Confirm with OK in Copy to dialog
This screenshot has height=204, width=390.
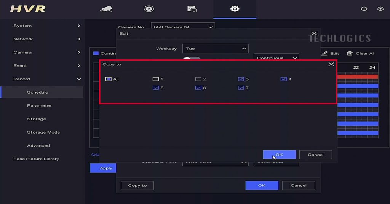coord(279,155)
